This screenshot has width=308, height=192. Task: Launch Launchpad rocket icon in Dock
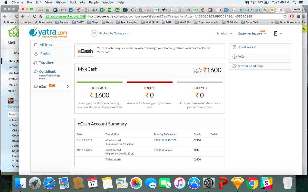coord(35,183)
